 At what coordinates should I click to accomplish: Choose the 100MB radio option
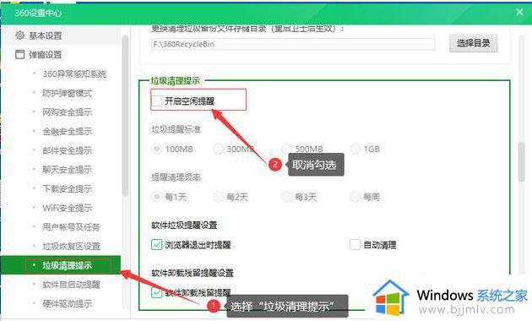156,149
